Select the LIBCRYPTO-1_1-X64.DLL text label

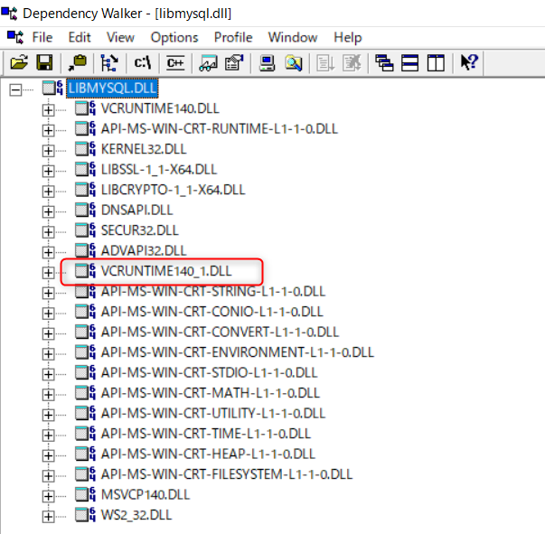(174, 190)
